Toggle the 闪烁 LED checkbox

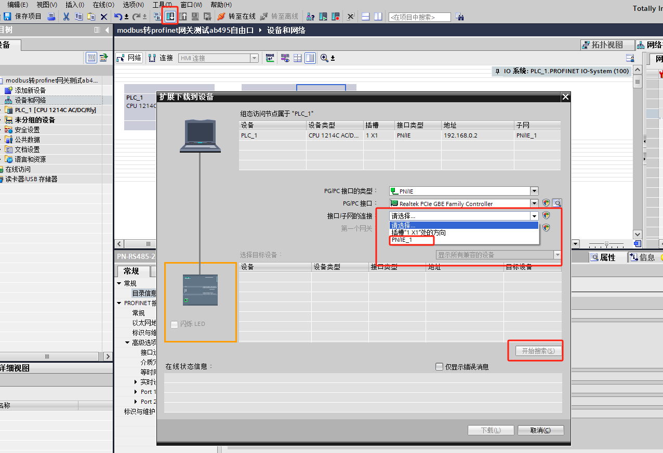pyautogui.click(x=174, y=324)
